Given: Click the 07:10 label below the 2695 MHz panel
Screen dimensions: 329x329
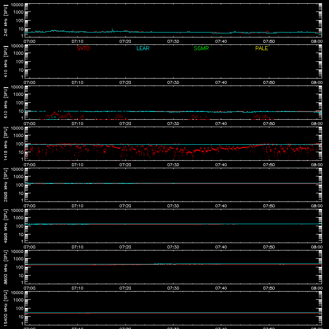Looking at the screenshot, I should click(77, 206).
